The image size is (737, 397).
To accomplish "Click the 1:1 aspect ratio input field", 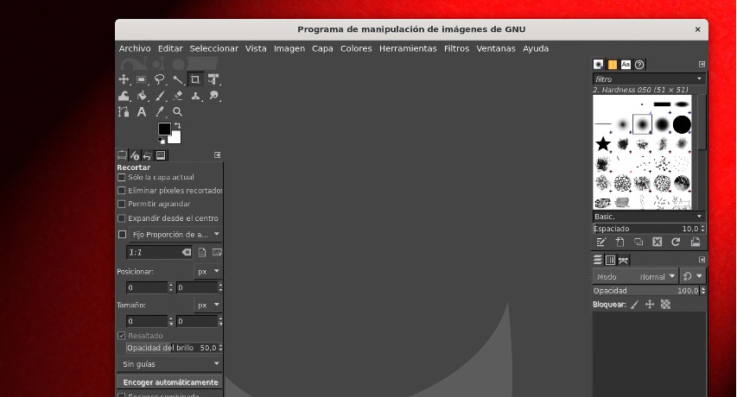I will pyautogui.click(x=156, y=253).
